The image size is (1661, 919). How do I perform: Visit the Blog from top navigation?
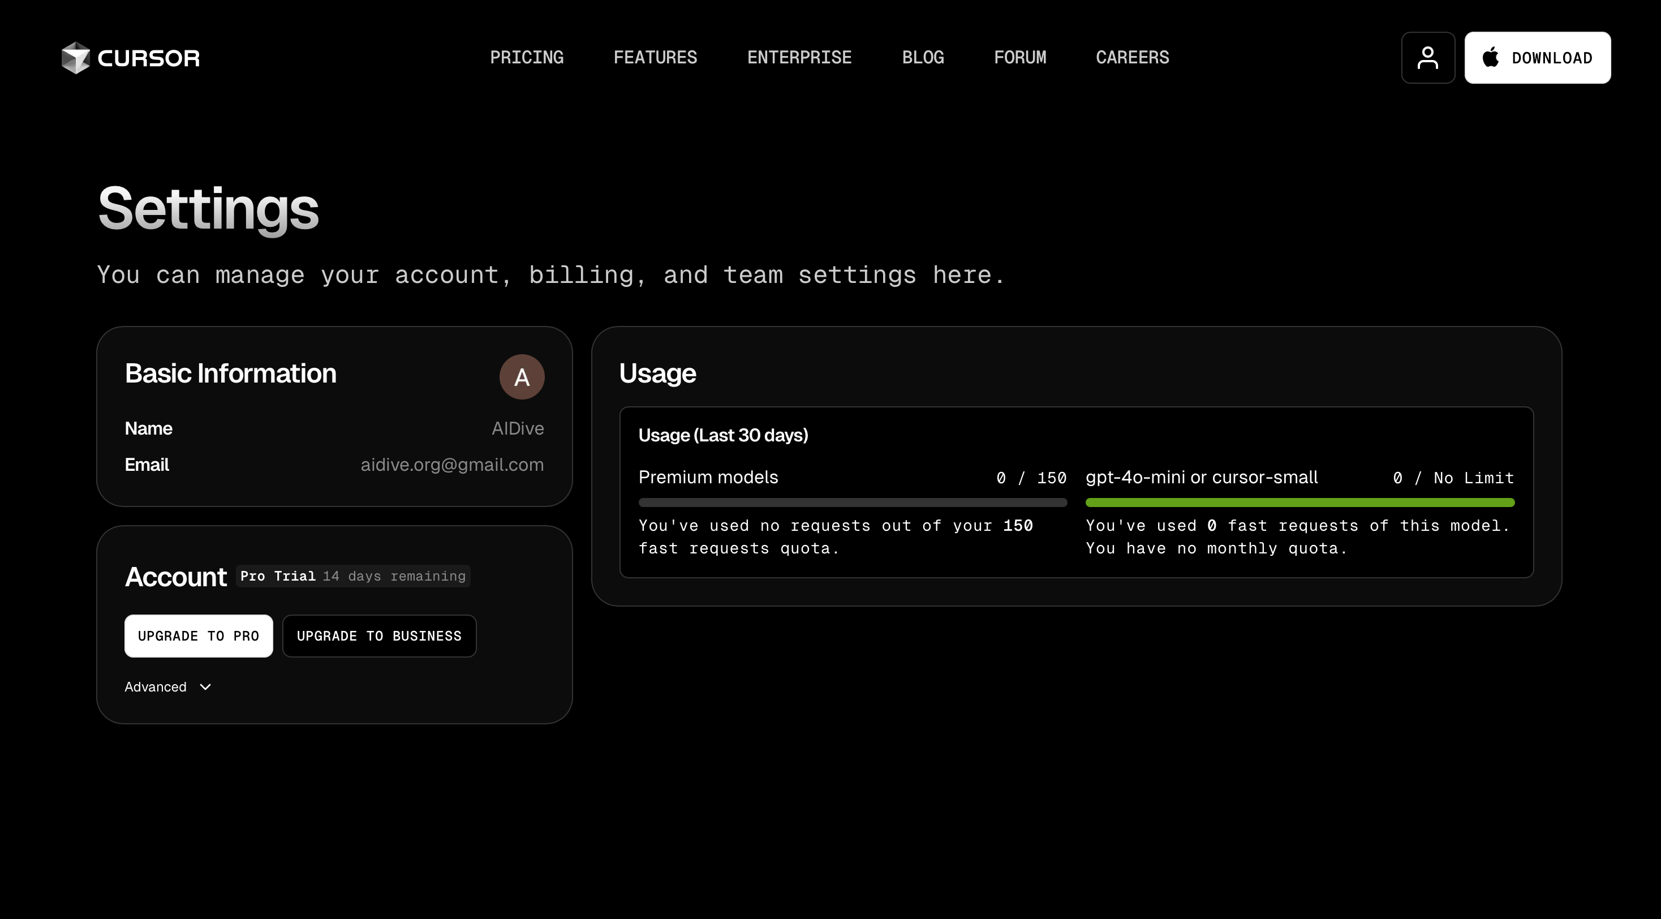coord(923,57)
